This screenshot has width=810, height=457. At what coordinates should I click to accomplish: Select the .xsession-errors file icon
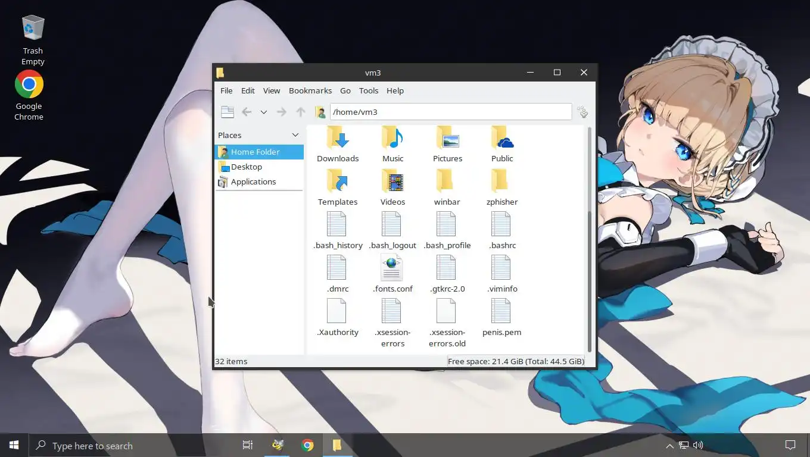[391, 311]
